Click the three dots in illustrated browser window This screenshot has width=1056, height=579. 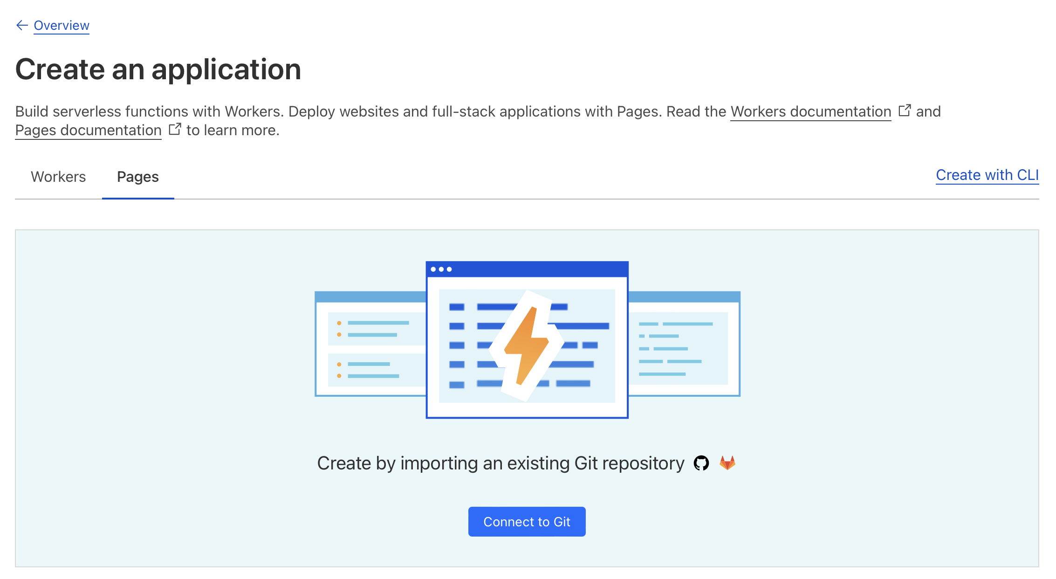point(441,269)
